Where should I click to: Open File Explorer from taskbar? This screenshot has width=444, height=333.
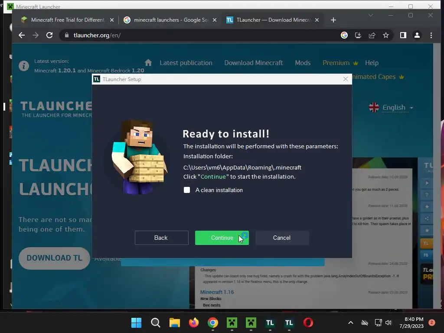coord(175,323)
